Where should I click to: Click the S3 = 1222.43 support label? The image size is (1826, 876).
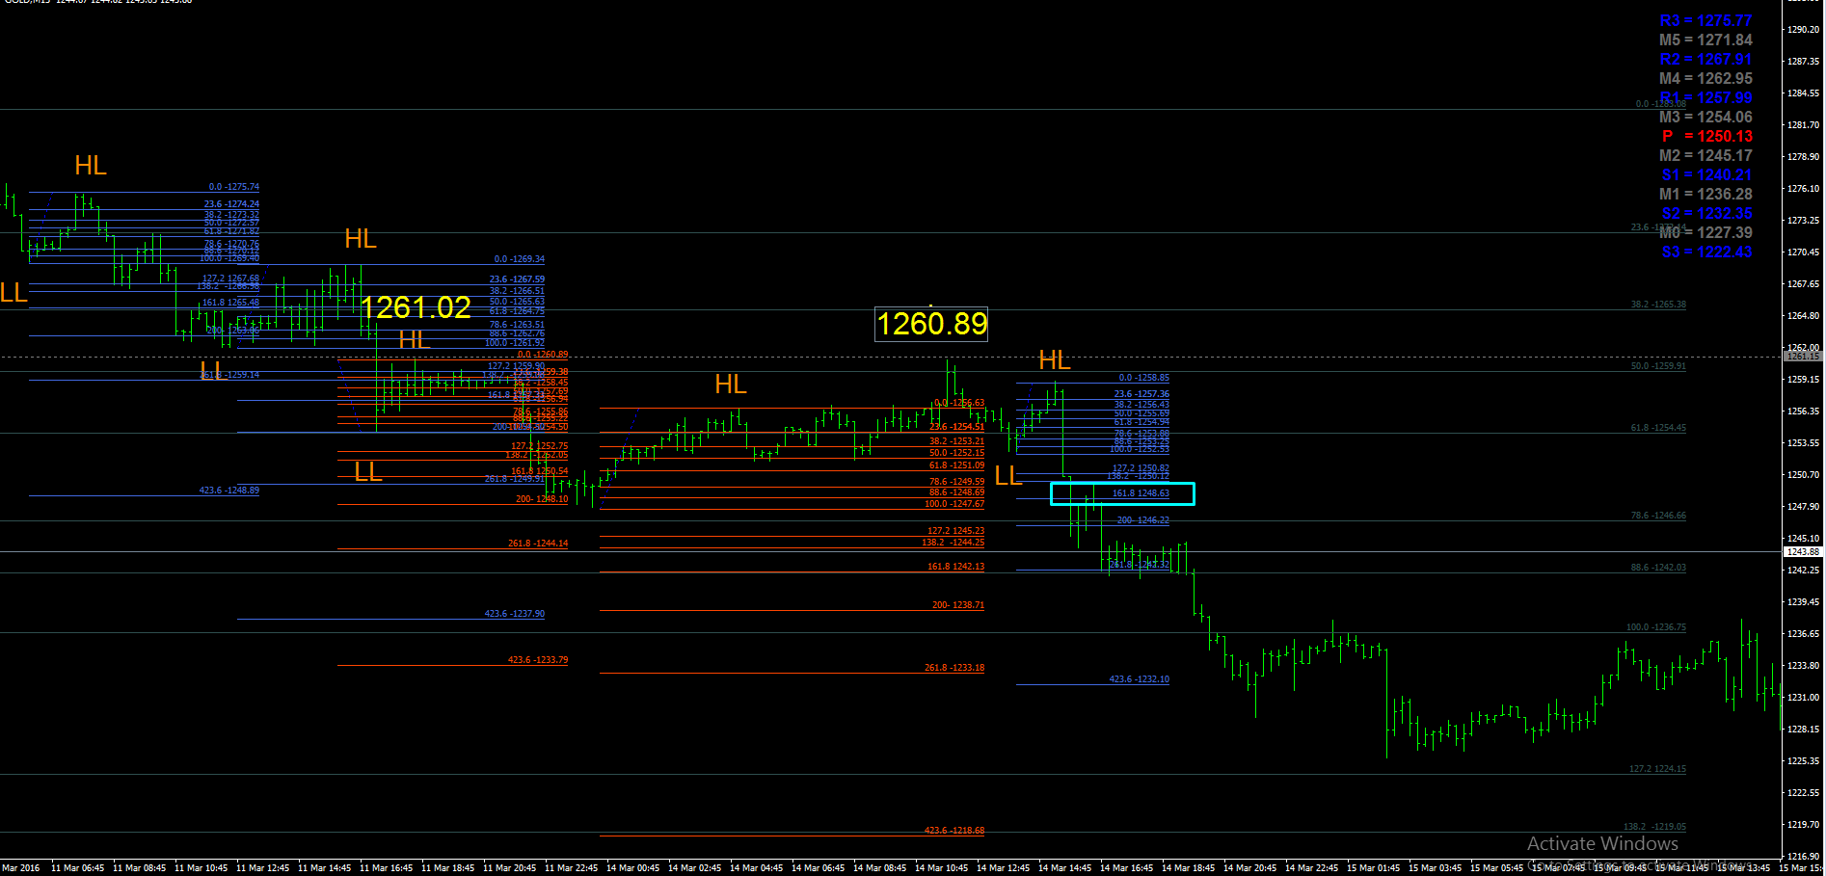1707,252
